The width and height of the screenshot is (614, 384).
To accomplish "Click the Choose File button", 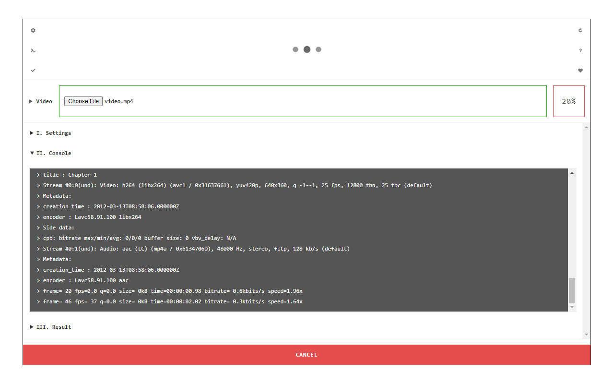I will coord(83,101).
